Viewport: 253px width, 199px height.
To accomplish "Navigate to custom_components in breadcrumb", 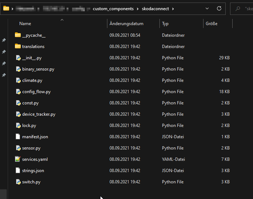I will click(114, 9).
